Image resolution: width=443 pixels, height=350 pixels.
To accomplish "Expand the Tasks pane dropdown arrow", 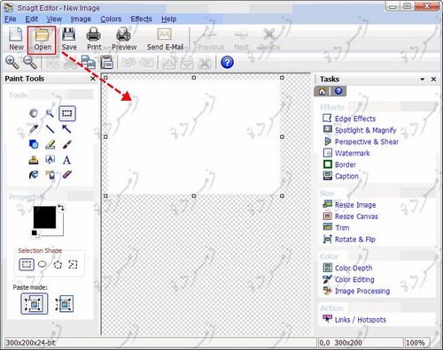I will pyautogui.click(x=423, y=79).
